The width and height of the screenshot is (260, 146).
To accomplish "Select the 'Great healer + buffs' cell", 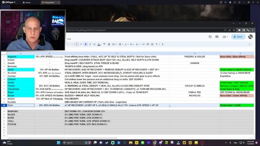I will [x=237, y=105].
